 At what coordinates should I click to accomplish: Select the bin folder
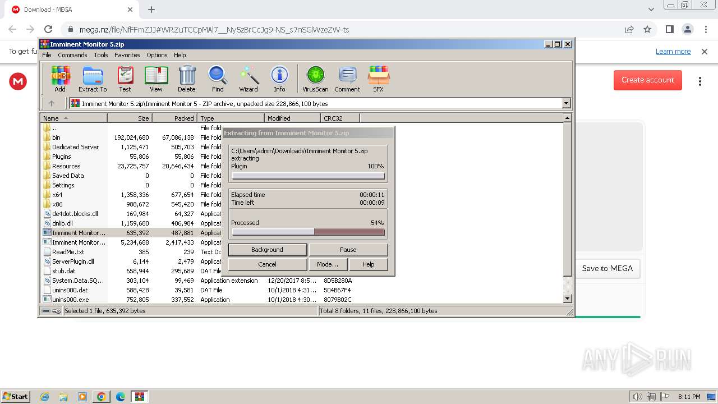[56, 137]
